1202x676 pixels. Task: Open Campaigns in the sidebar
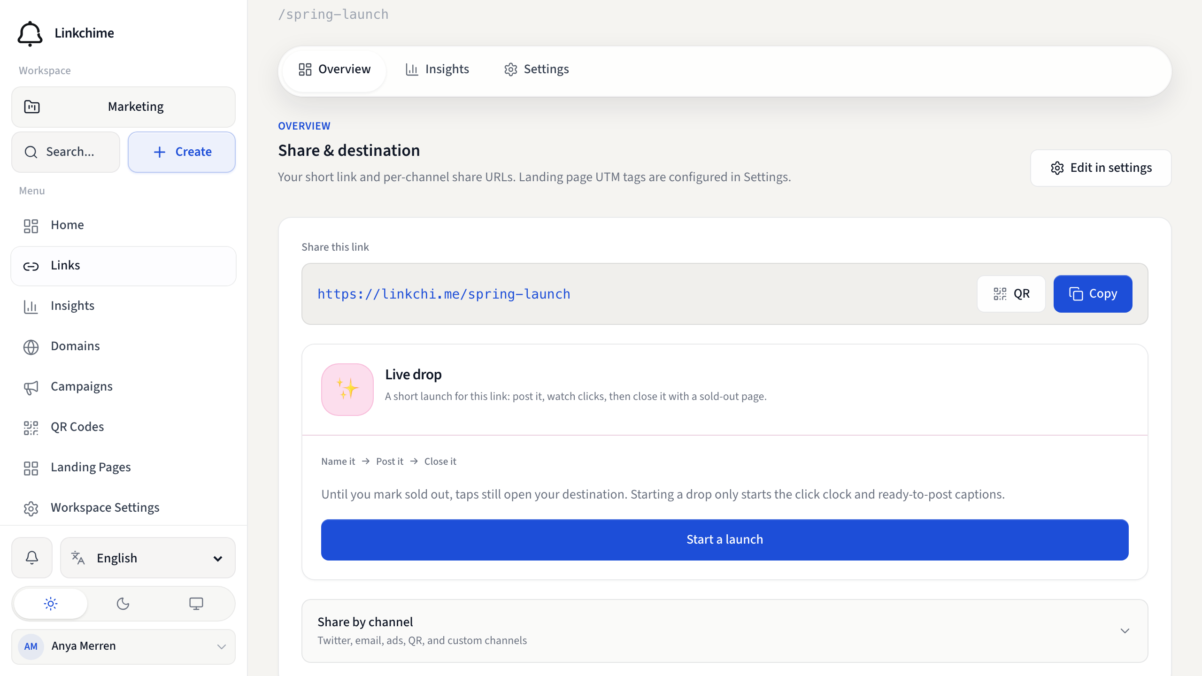pos(123,387)
